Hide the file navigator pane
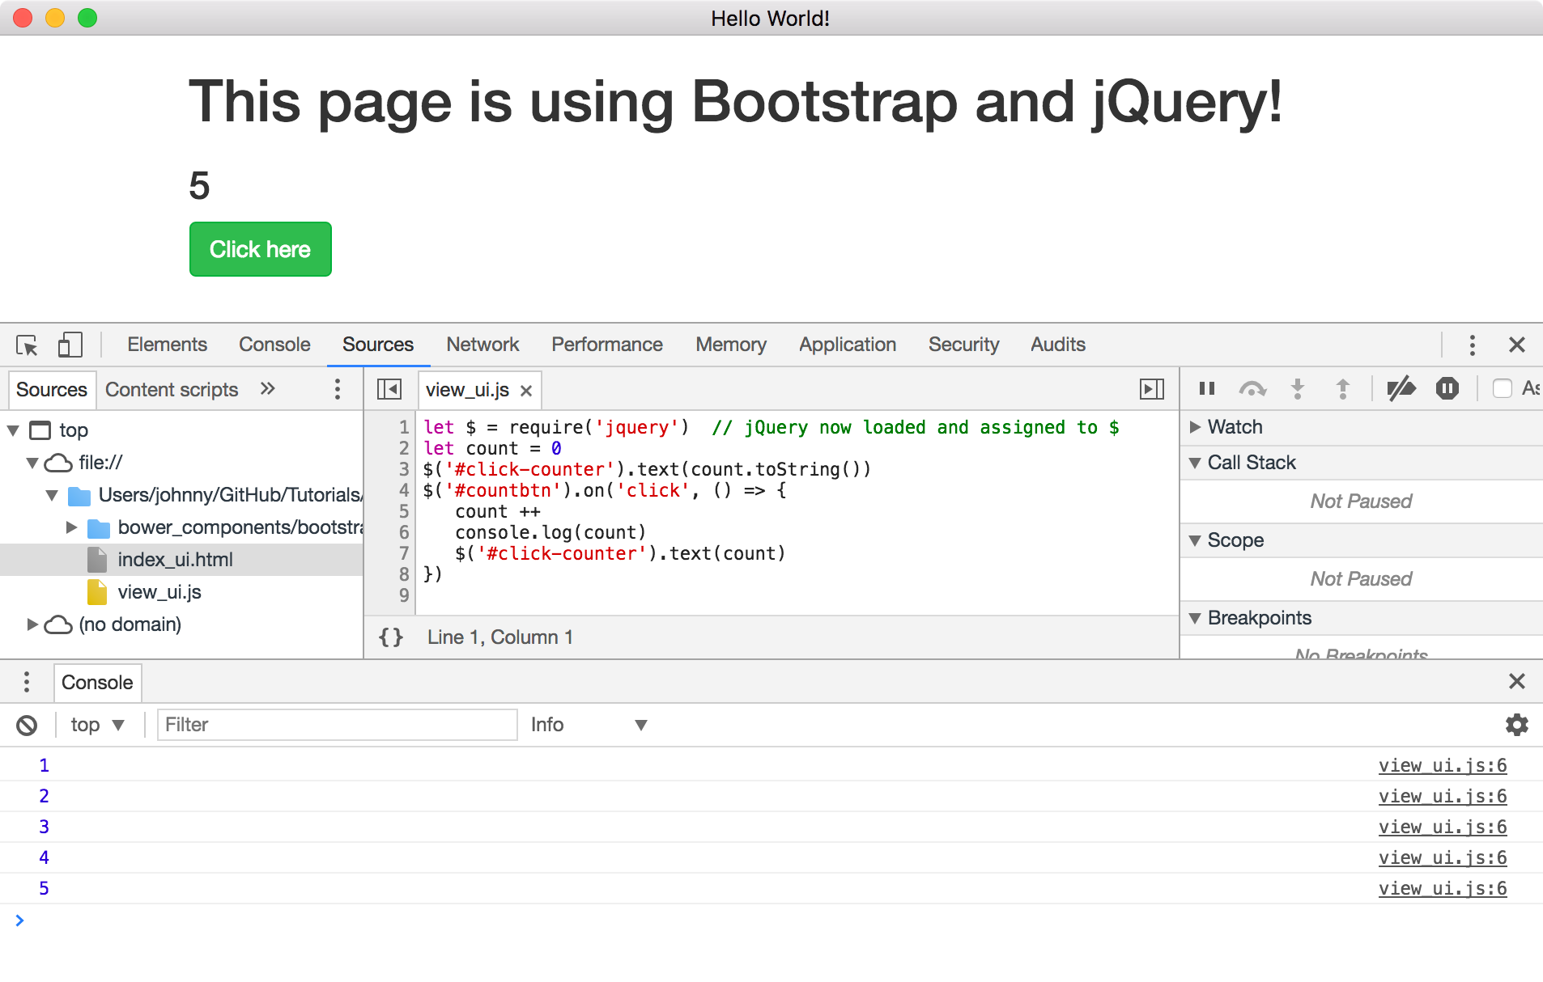1543x982 pixels. click(x=389, y=389)
